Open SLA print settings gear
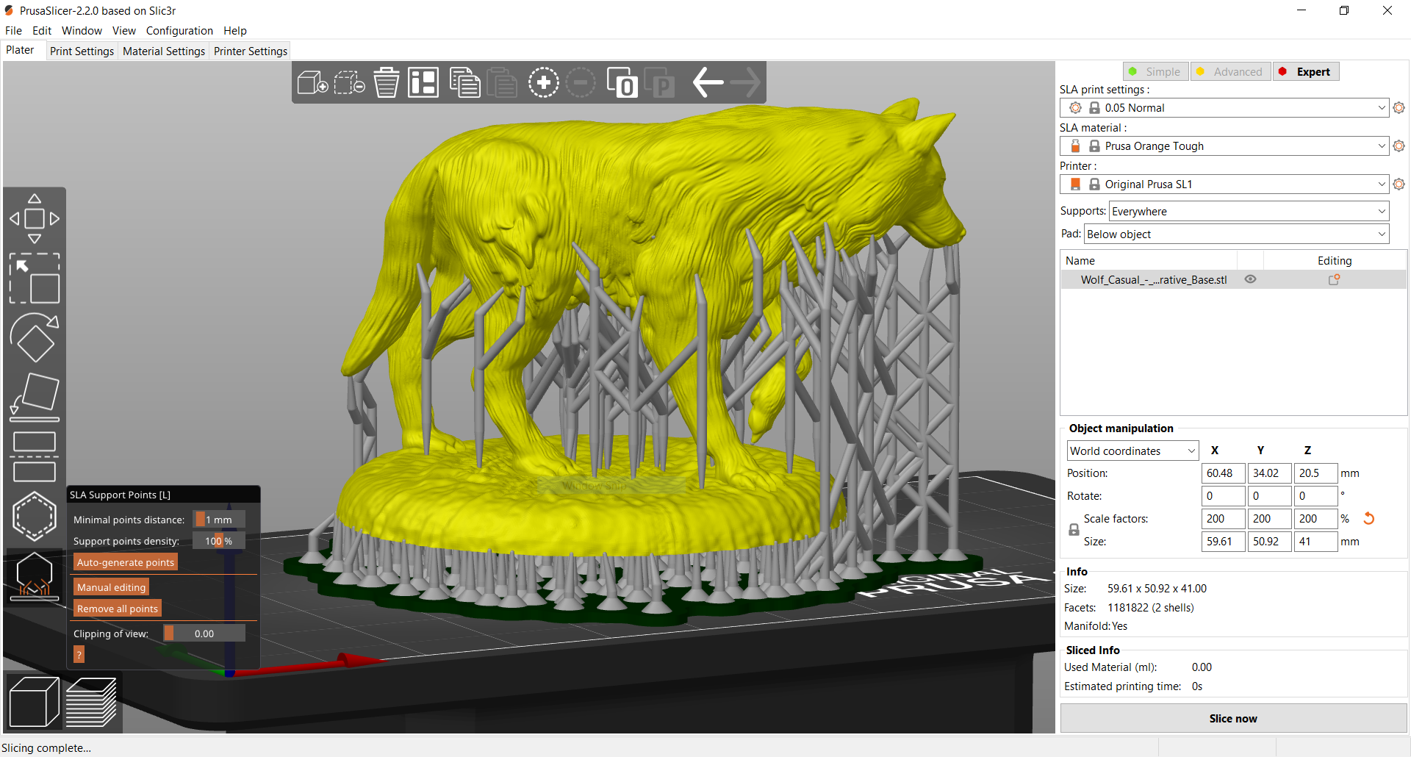1411x757 pixels. [x=1399, y=108]
